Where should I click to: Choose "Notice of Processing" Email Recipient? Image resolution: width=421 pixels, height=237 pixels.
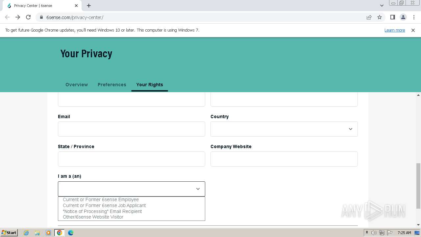pyautogui.click(x=102, y=211)
